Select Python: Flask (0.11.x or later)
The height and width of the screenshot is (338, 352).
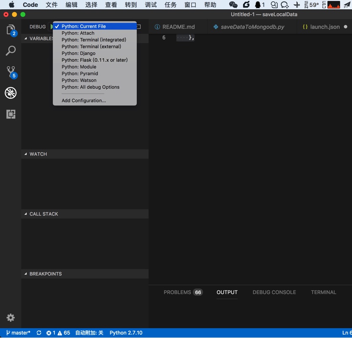pyautogui.click(x=95, y=60)
